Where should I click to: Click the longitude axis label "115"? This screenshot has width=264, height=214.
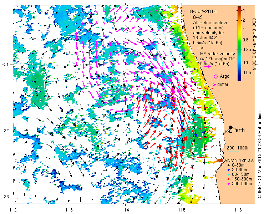click(x=182, y=210)
